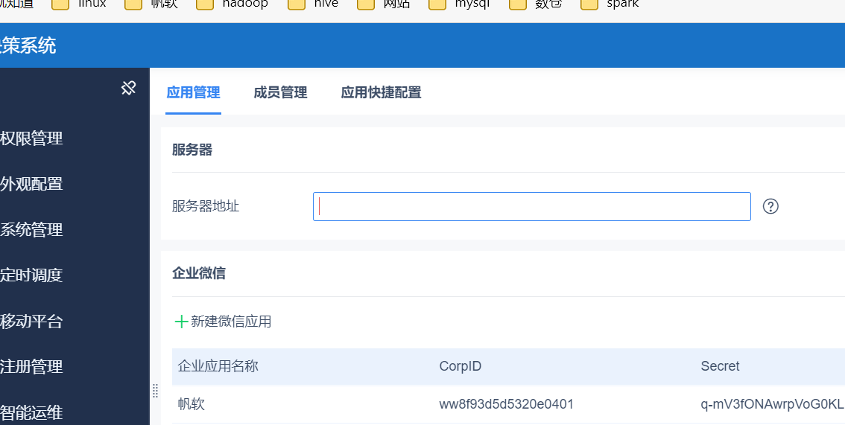Open 权限管理 in the sidebar
The image size is (845, 425).
click(31, 138)
